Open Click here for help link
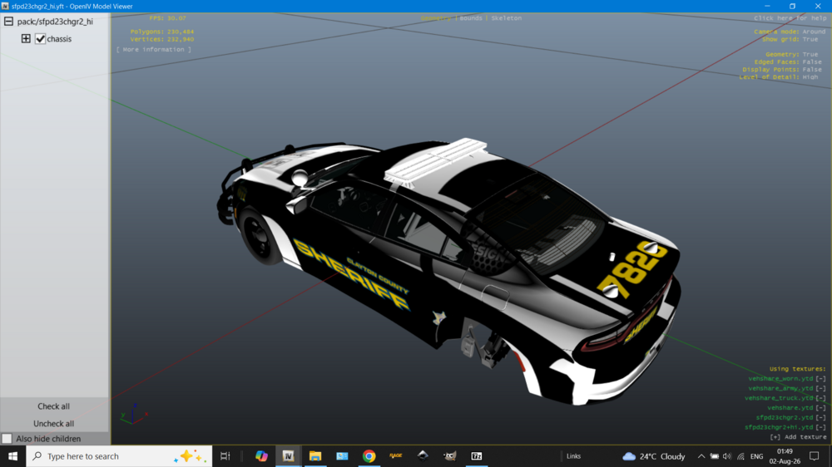Screen dimensions: 832x467 coord(790,18)
